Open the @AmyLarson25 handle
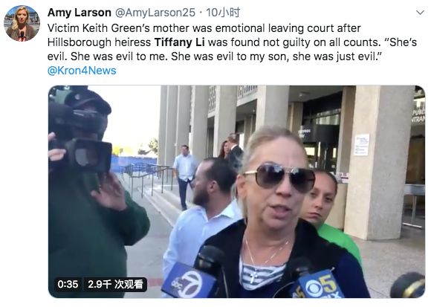Screen dimensions: 431x307 [x=155, y=13]
